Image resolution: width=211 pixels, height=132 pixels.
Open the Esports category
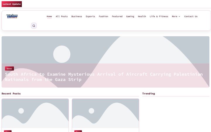pyautogui.click(x=91, y=16)
